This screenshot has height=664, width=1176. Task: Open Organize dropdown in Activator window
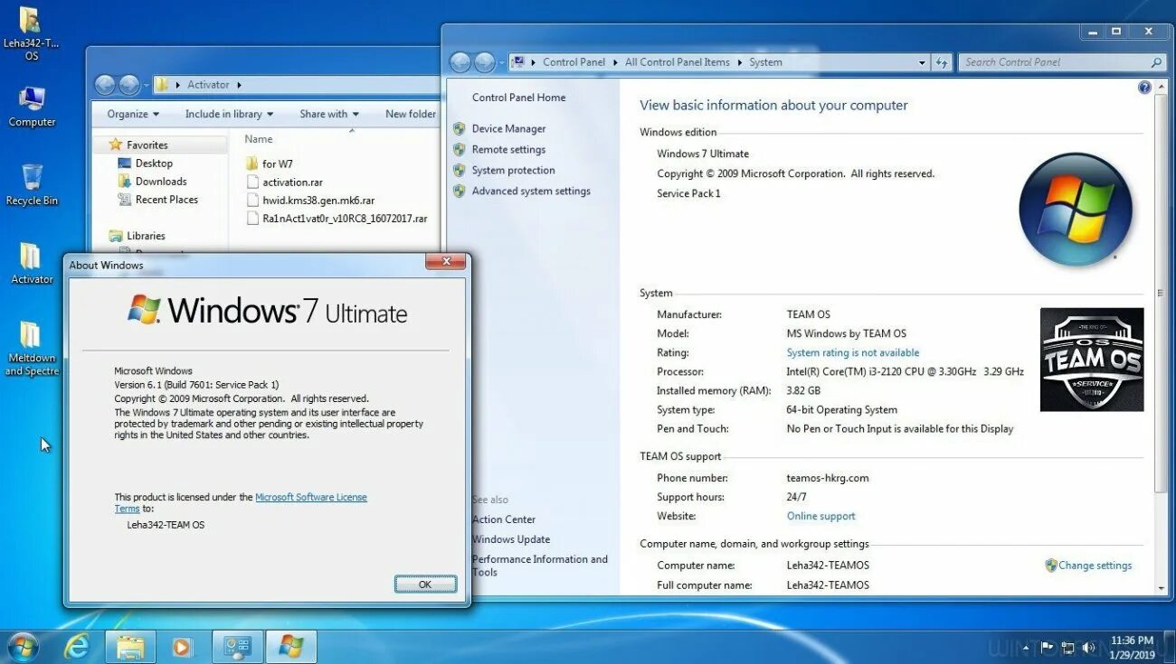coord(133,114)
